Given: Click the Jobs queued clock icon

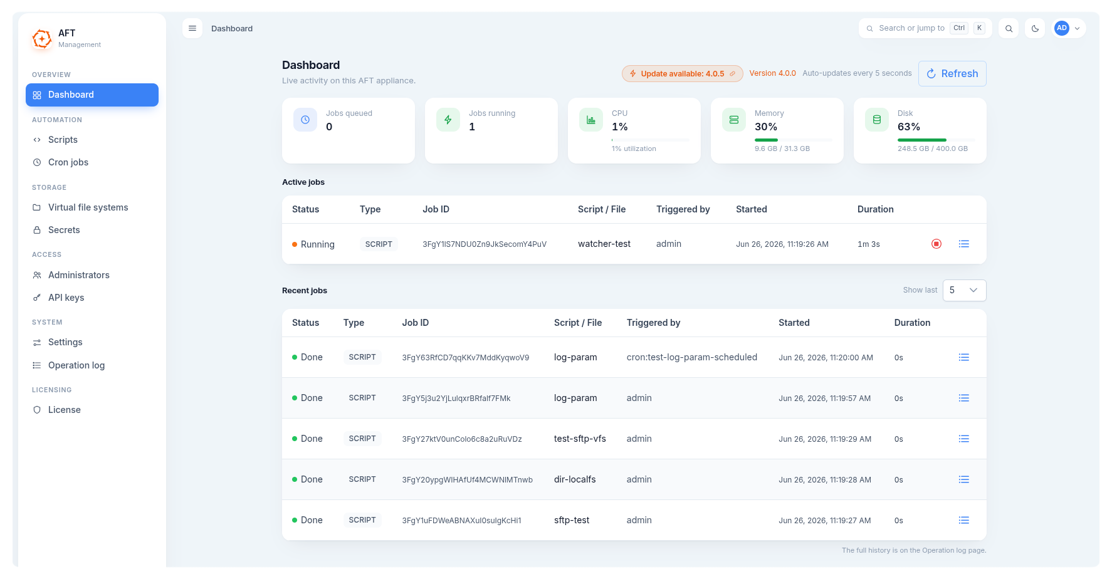Looking at the screenshot, I should (x=305, y=120).
